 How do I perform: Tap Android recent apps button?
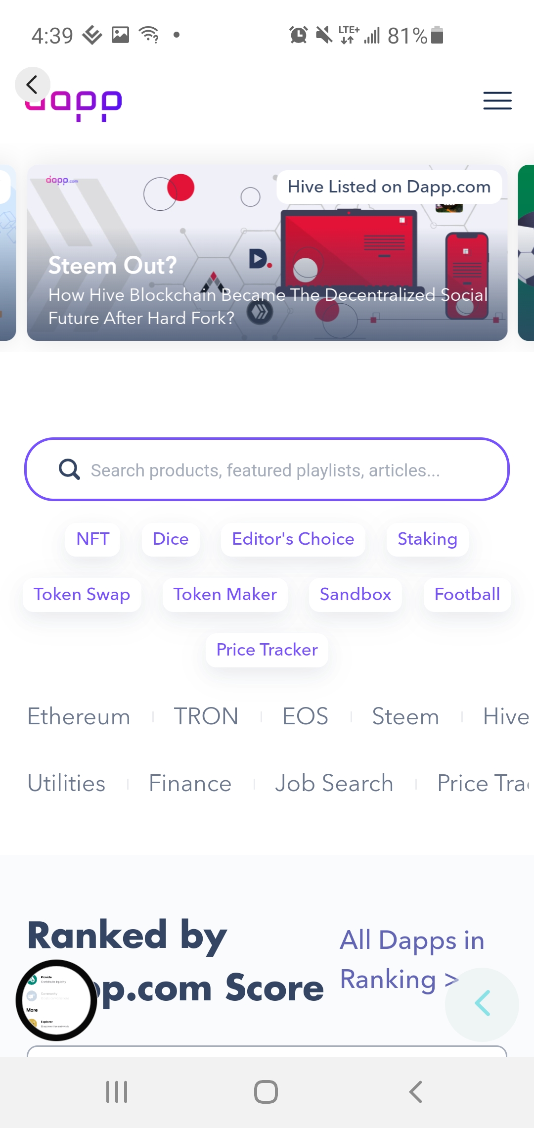(117, 1091)
